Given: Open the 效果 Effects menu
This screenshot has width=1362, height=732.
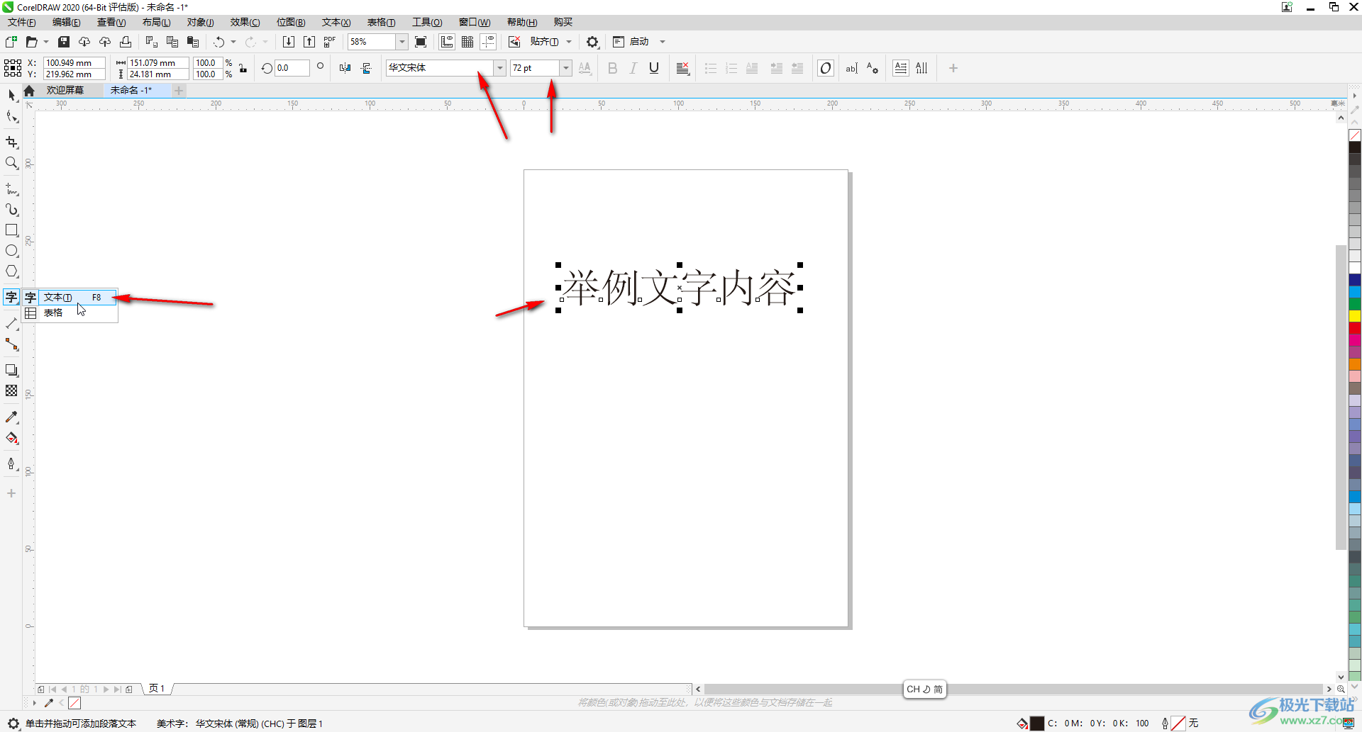Looking at the screenshot, I should pyautogui.click(x=245, y=22).
